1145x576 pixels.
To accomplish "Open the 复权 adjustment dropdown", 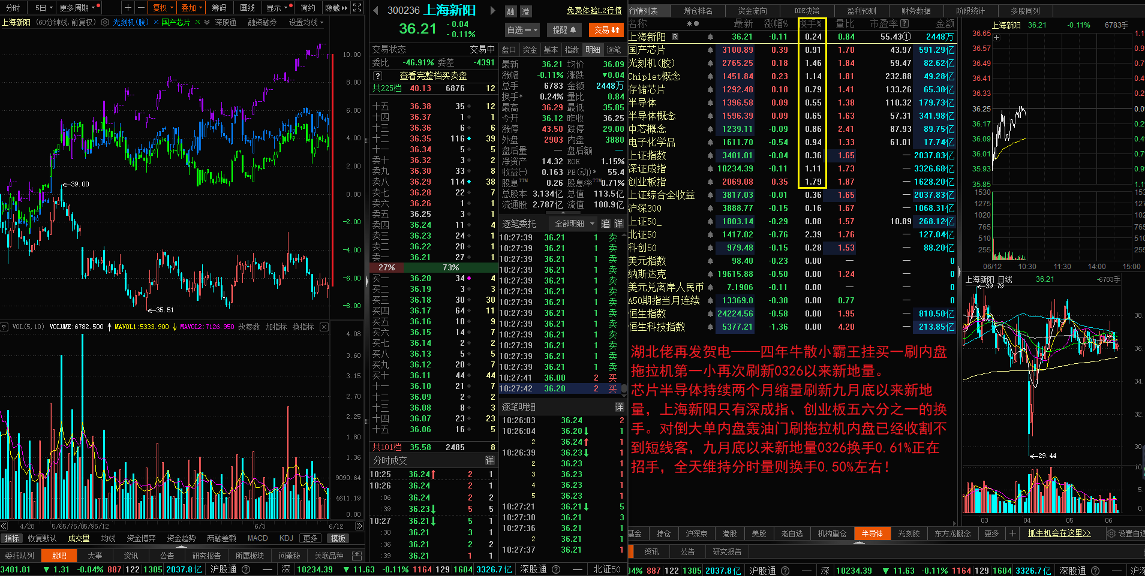I will [163, 8].
